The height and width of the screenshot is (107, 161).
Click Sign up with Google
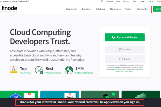125,37
